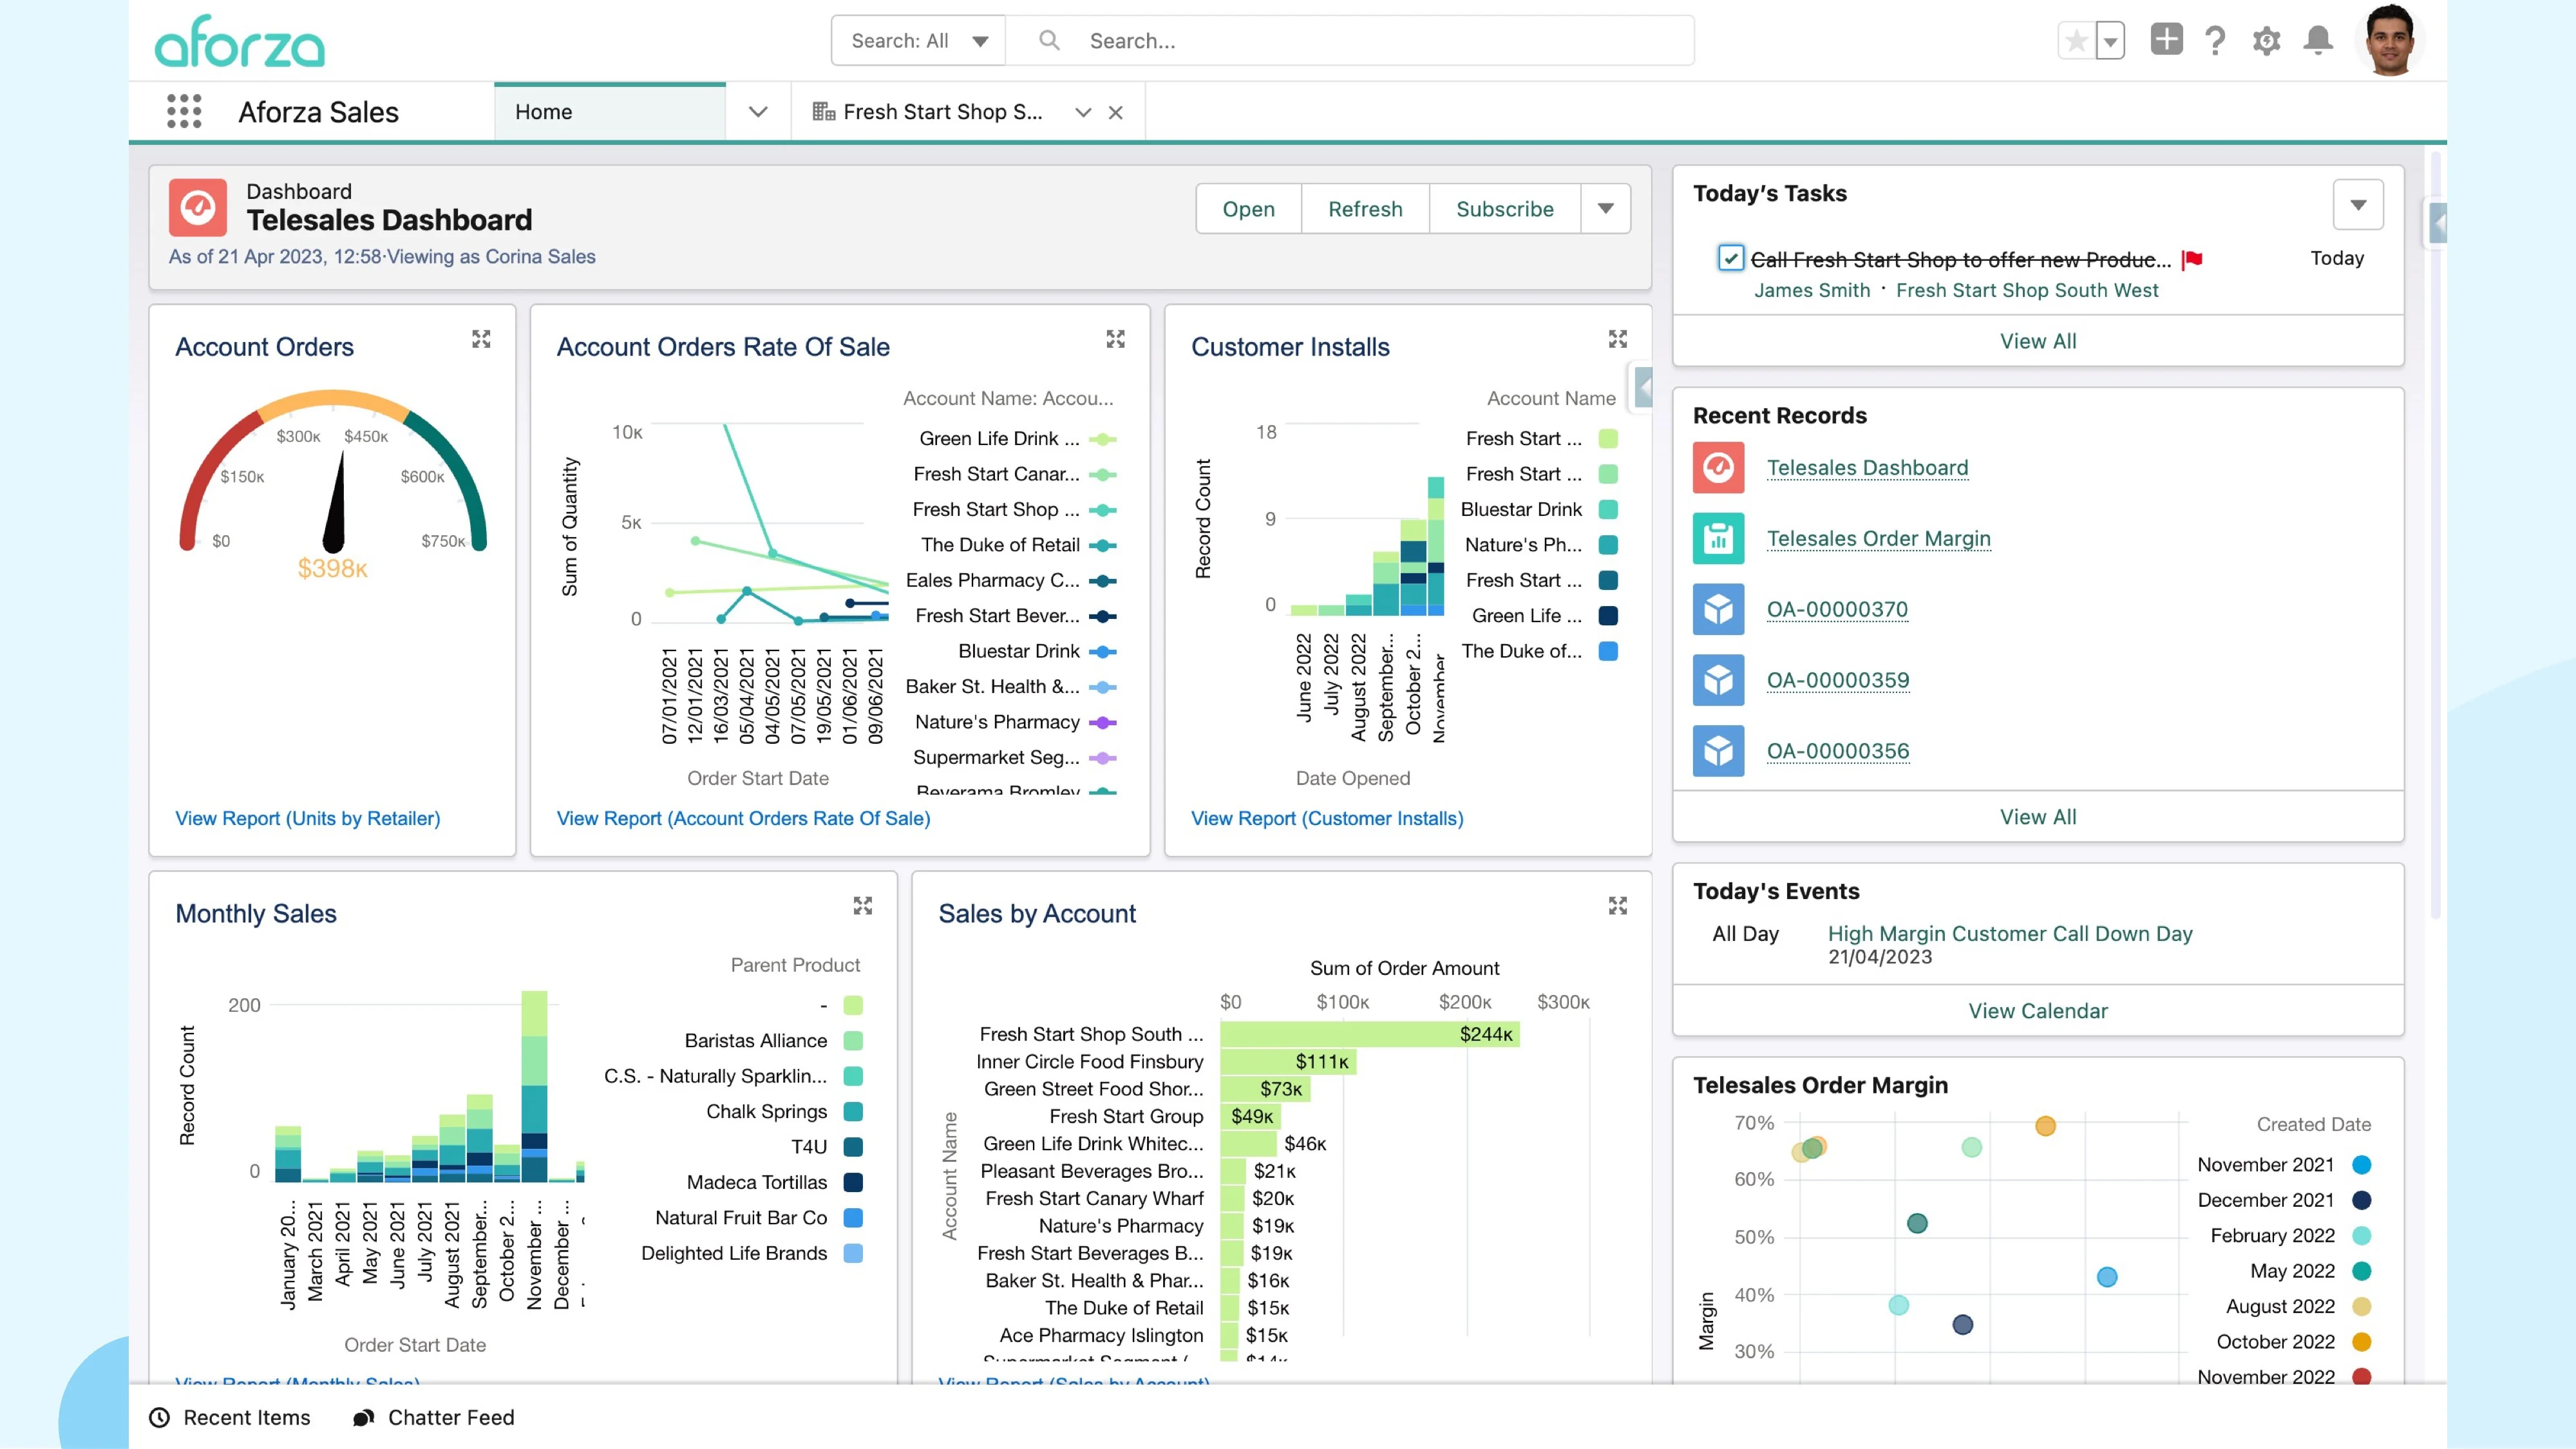Open the James Smith contact link
Screen dimensions: 2576x1449
[1812, 290]
